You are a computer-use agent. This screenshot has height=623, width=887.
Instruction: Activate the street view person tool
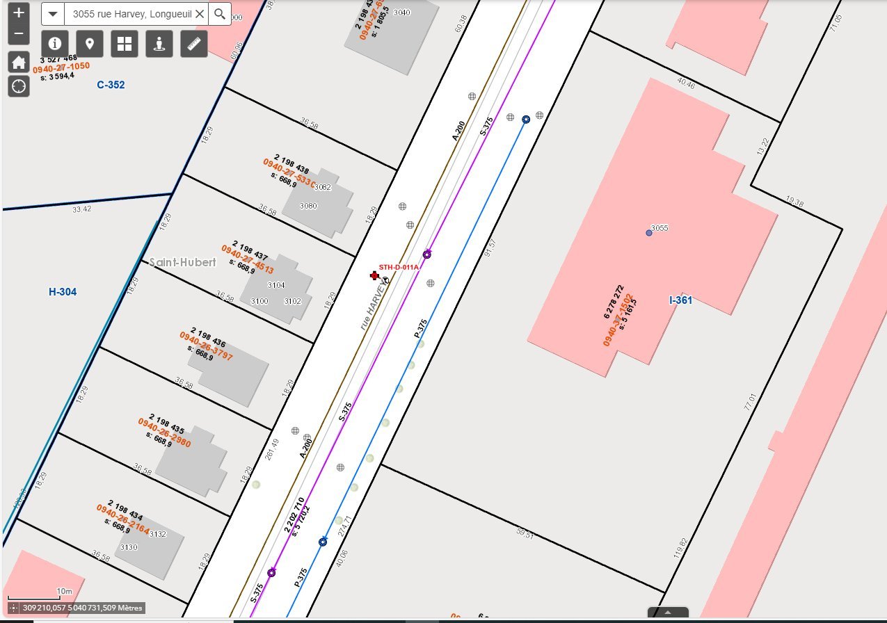[x=159, y=44]
